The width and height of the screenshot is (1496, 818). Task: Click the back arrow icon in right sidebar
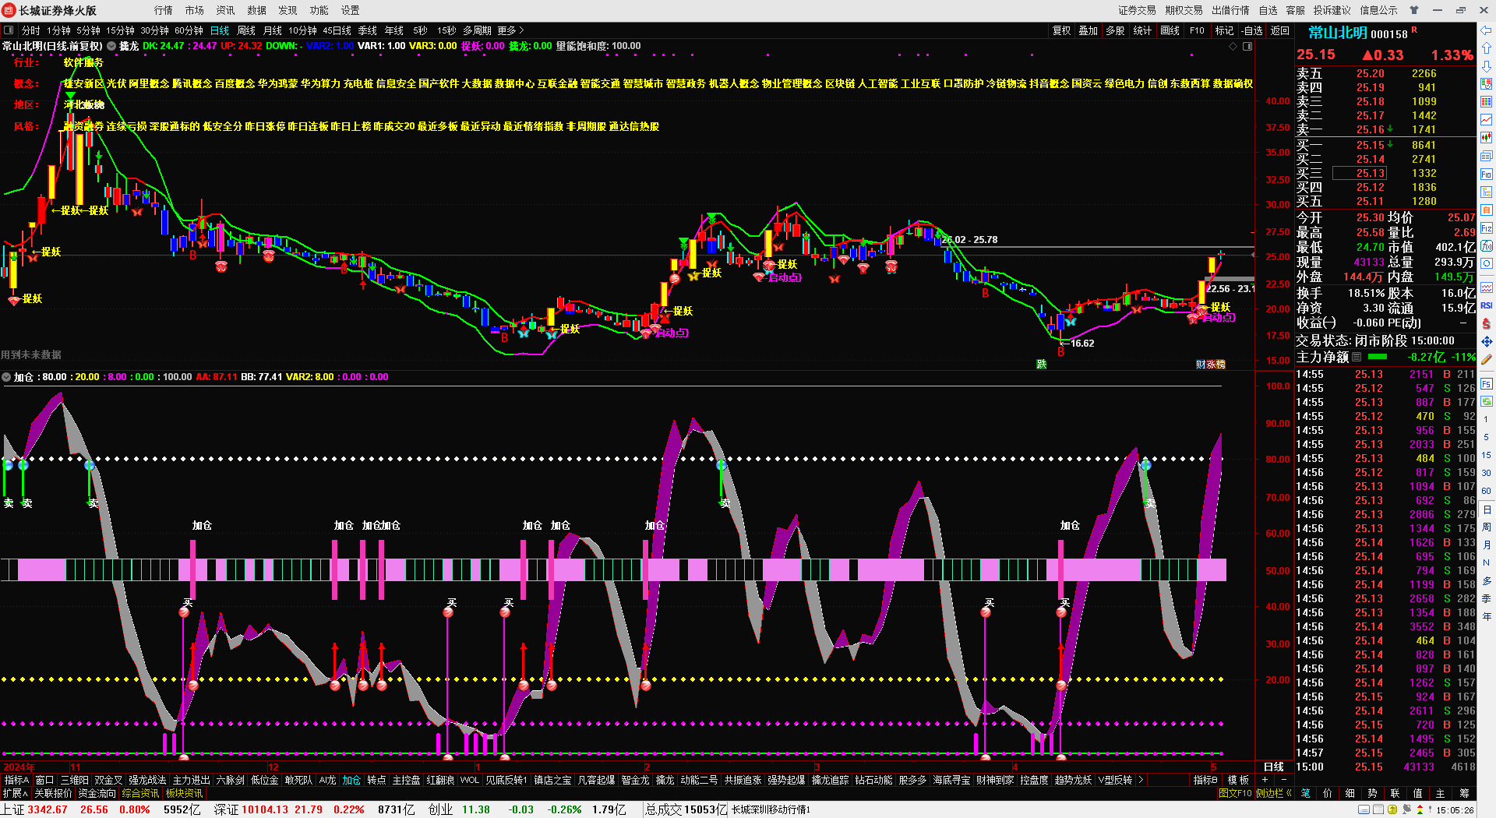tap(1487, 30)
